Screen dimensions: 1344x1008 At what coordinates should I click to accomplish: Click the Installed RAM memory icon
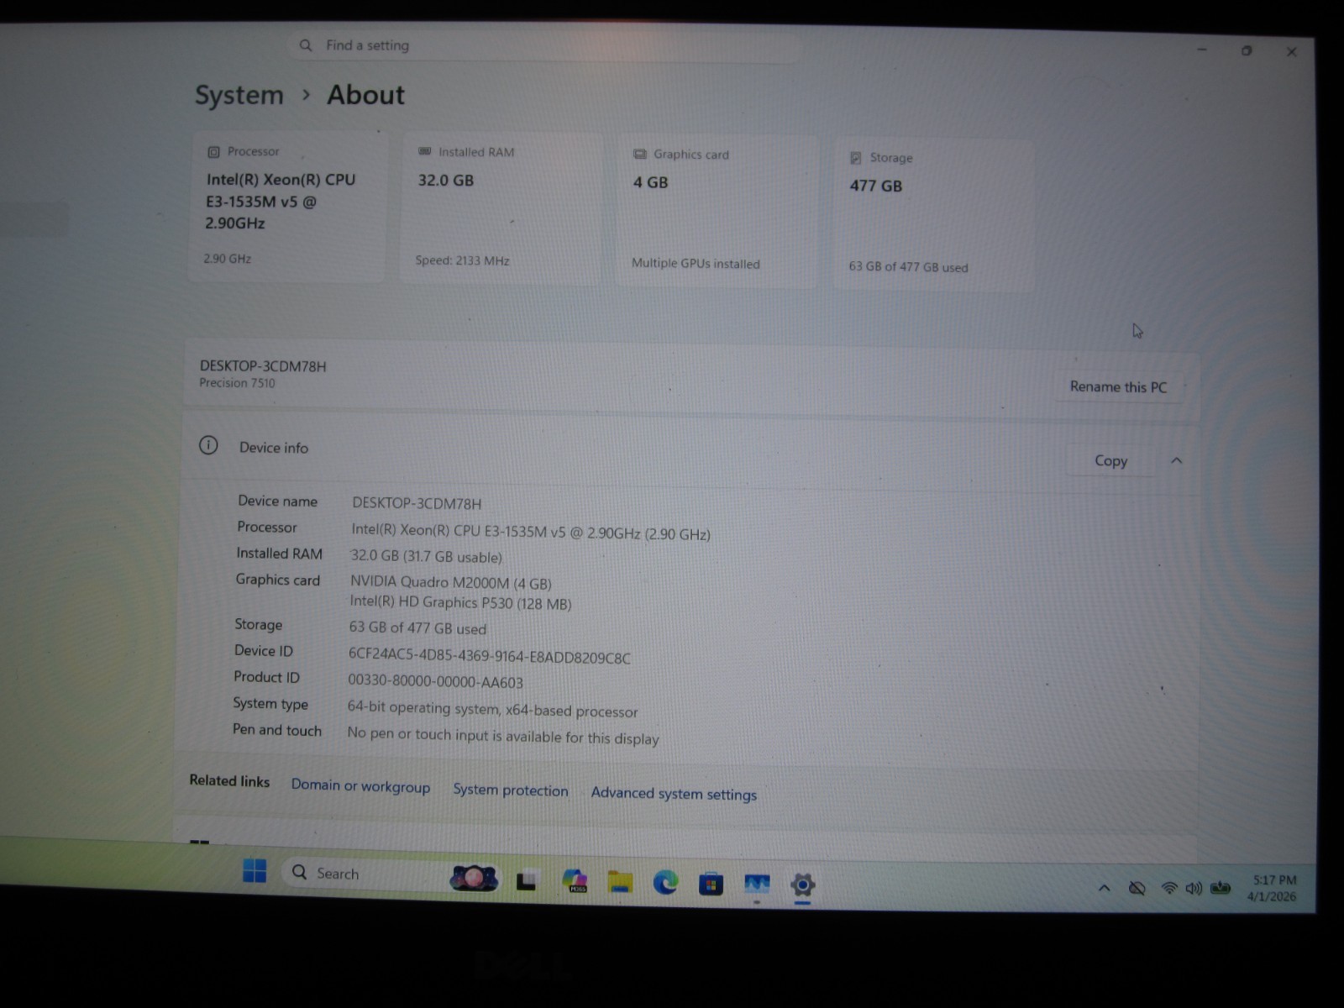coord(425,151)
